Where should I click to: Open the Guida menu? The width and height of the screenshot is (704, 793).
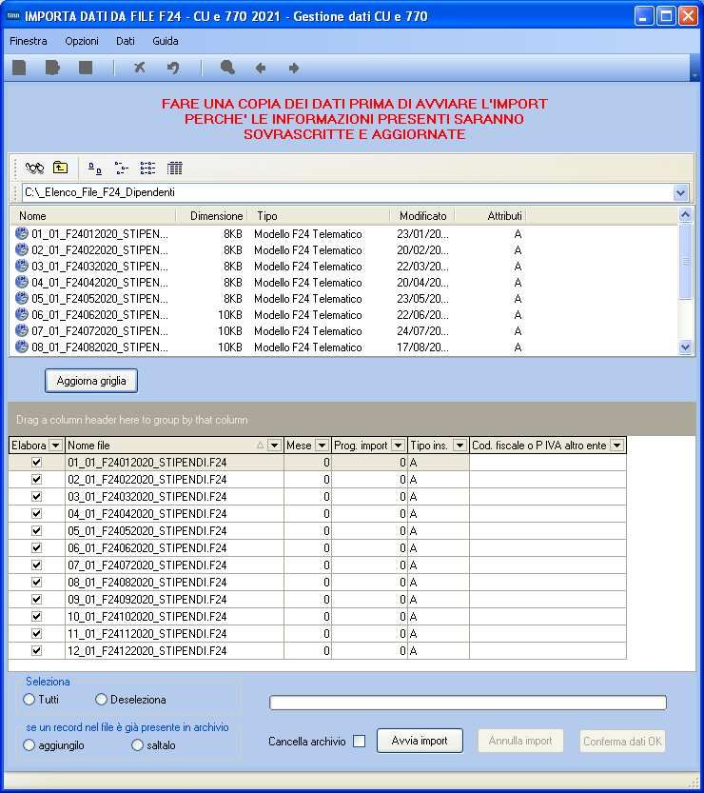pyautogui.click(x=165, y=41)
